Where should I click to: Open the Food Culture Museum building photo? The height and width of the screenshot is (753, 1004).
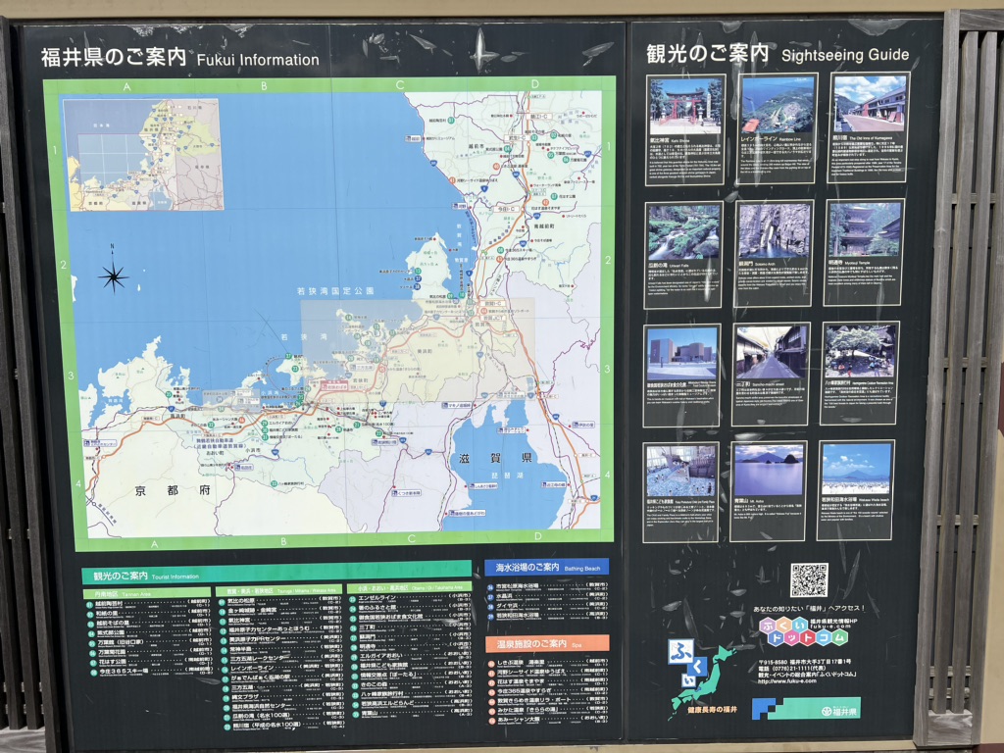coord(682,353)
